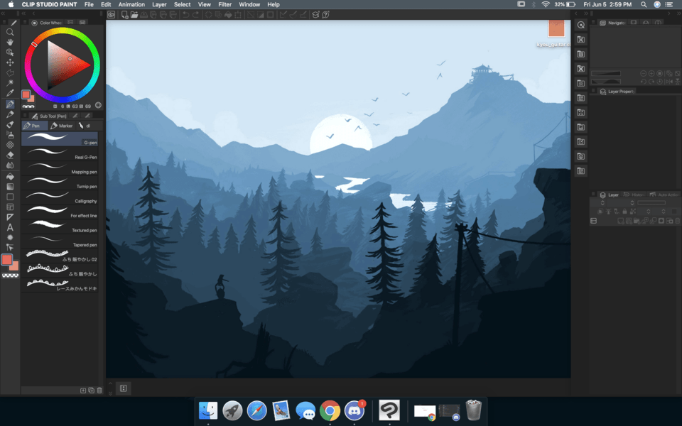Click the Undo arrow in command bar
This screenshot has width=682, height=426.
click(x=186, y=14)
